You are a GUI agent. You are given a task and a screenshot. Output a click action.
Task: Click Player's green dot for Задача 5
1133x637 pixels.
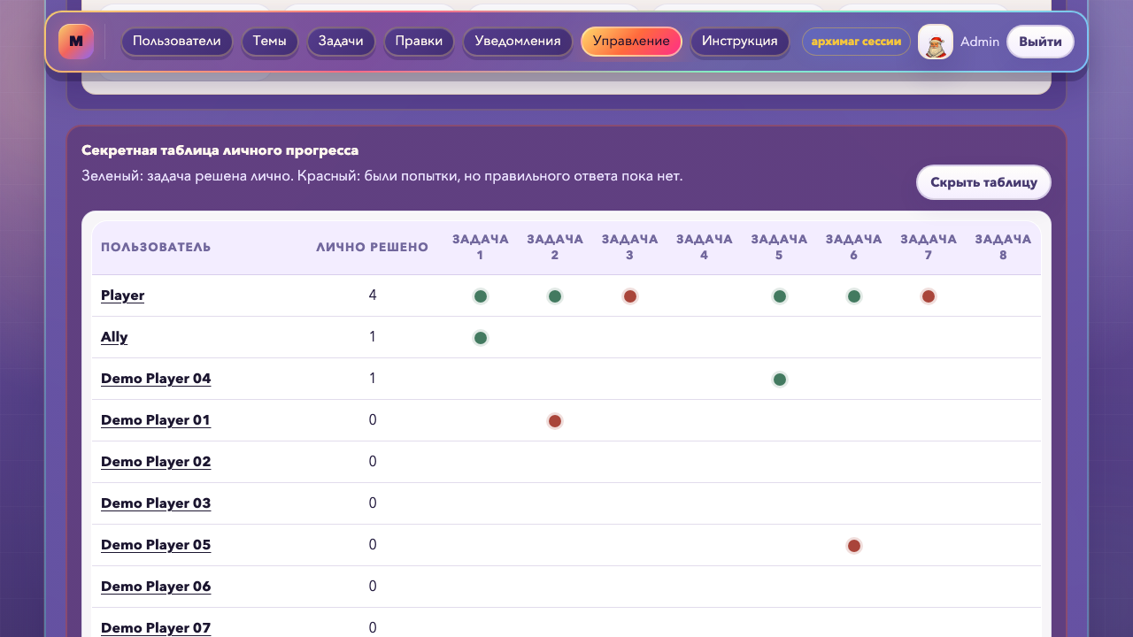tap(780, 296)
